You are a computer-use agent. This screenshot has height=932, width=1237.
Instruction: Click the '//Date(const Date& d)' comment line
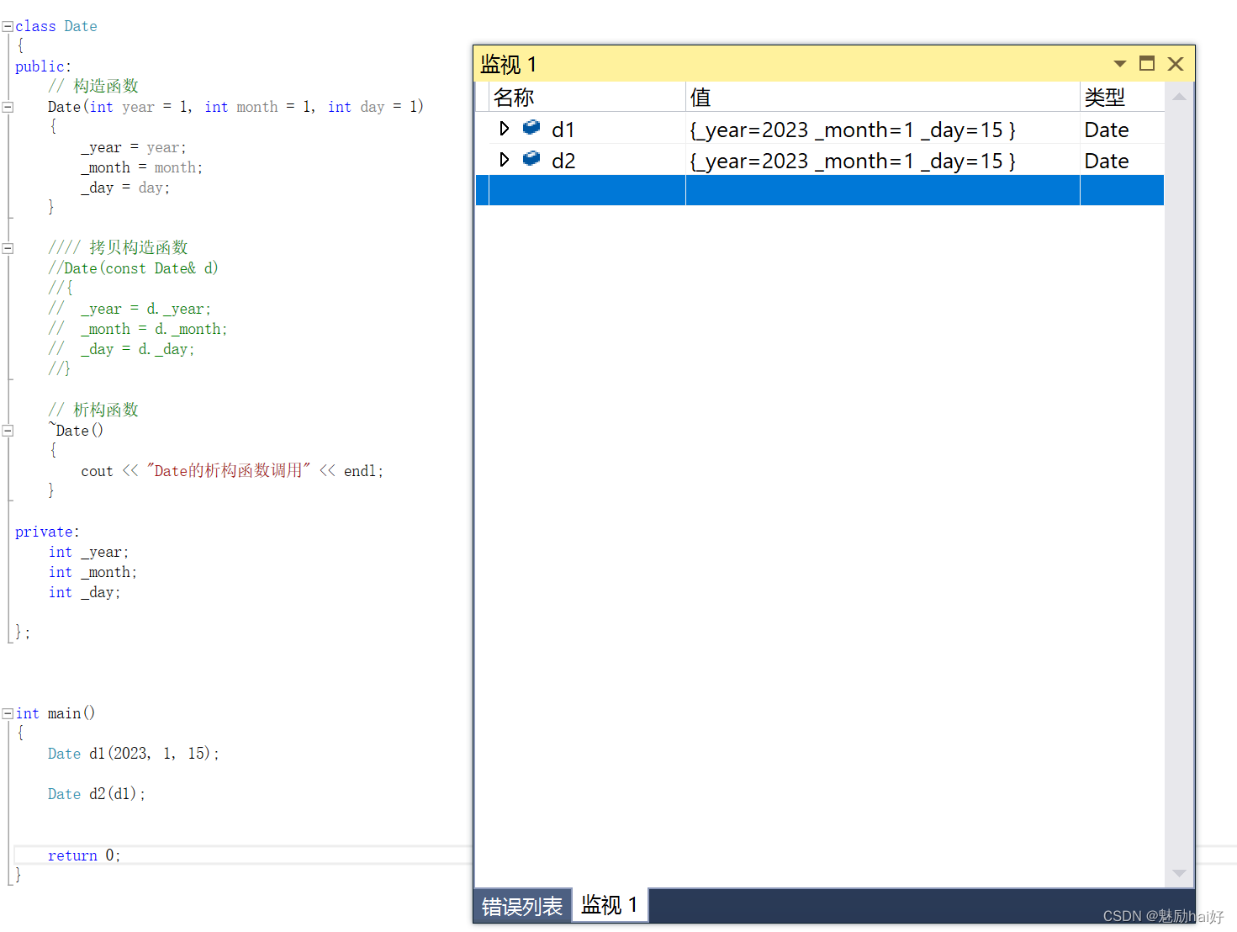pos(133,268)
